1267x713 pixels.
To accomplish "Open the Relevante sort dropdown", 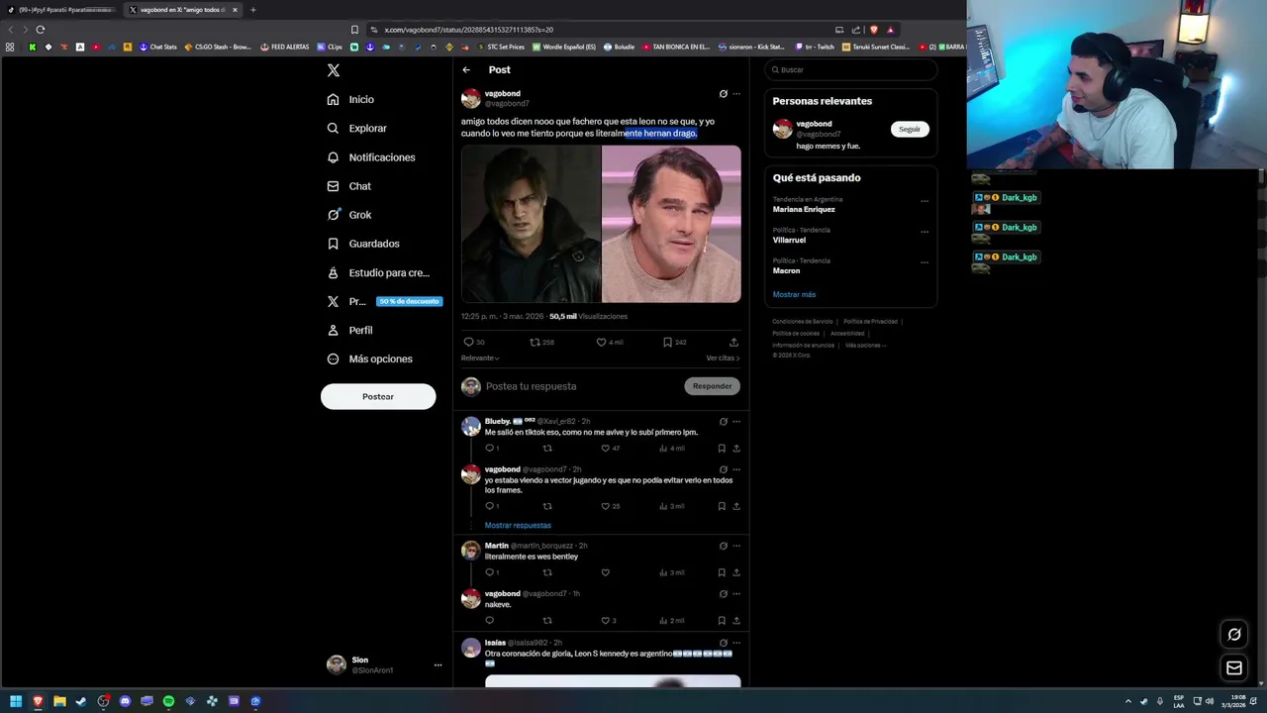I will (x=480, y=357).
